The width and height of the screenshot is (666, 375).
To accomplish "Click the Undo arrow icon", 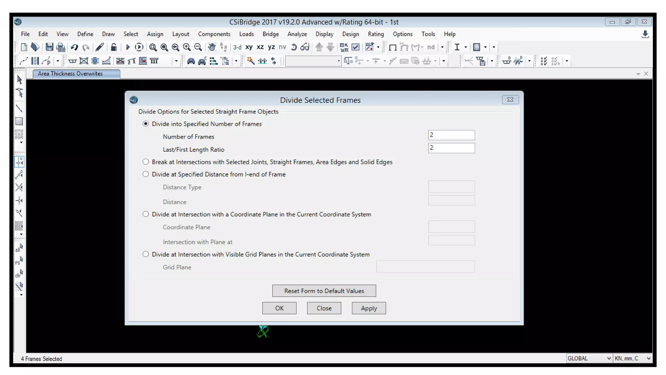I will (x=74, y=47).
